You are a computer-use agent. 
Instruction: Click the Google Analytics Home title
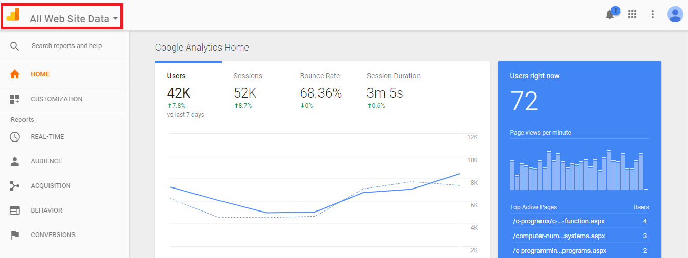(x=202, y=48)
